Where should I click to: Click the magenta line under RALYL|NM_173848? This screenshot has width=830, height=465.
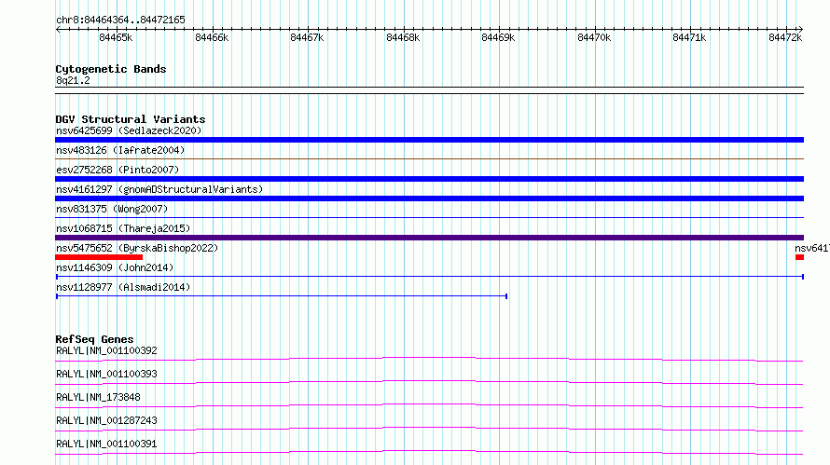429,405
